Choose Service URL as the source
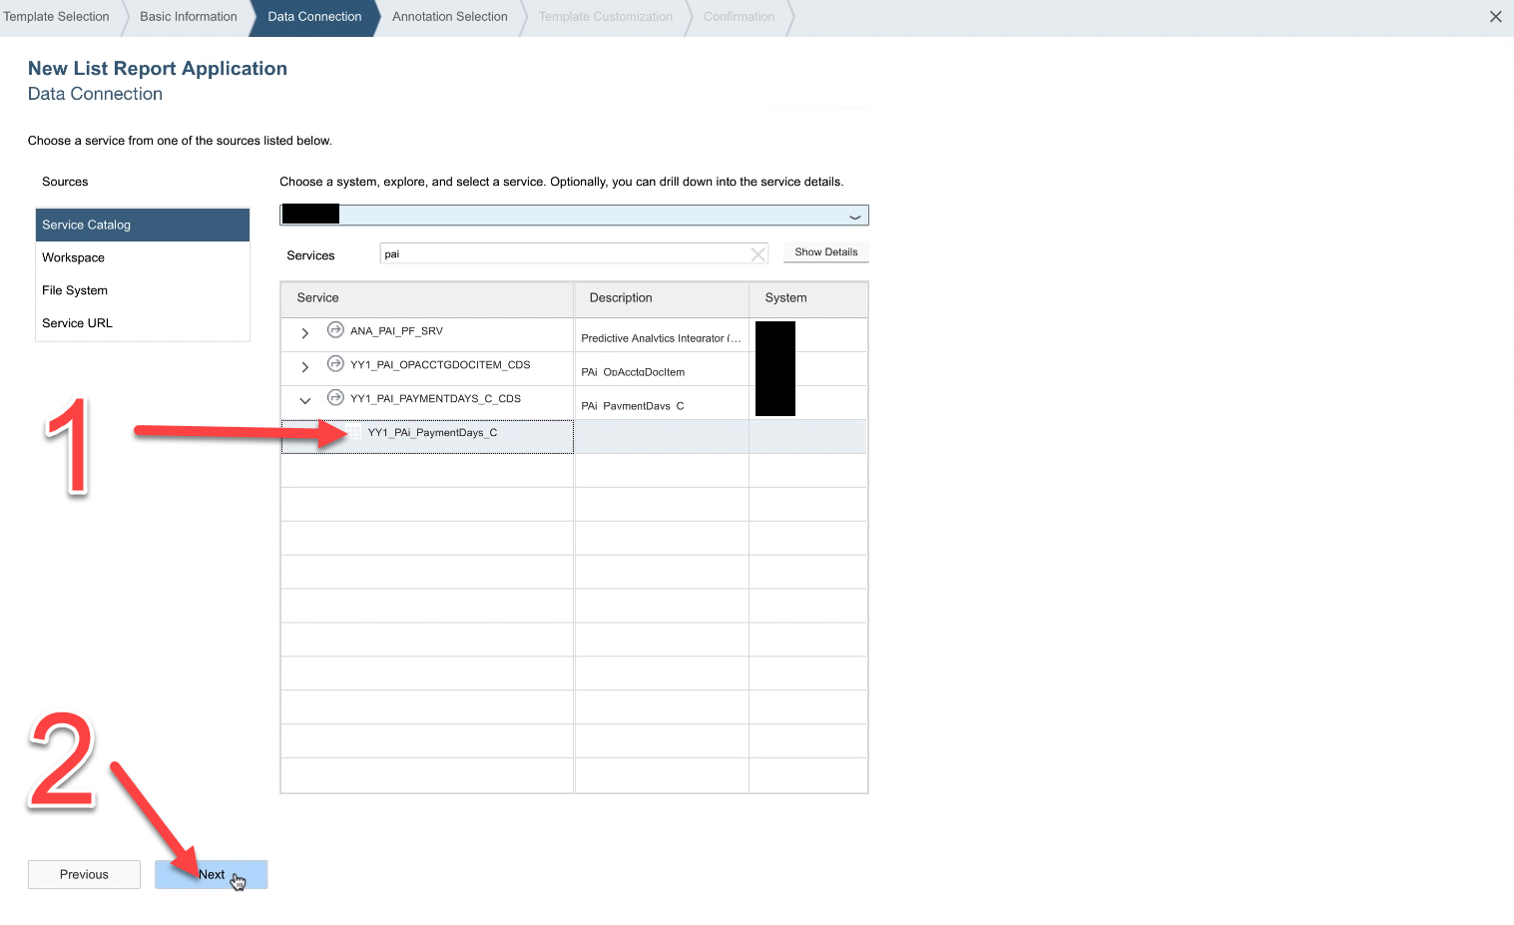The height and width of the screenshot is (925, 1514). click(x=78, y=323)
